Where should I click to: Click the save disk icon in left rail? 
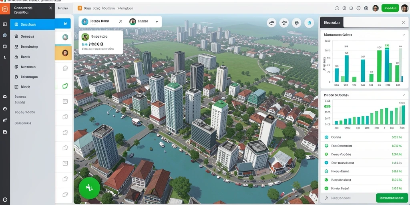pos(5,132)
